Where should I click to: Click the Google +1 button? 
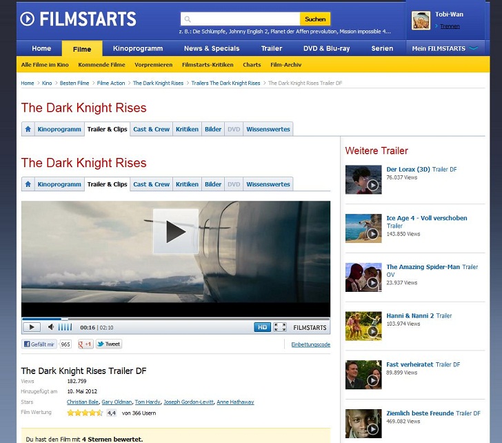point(86,344)
